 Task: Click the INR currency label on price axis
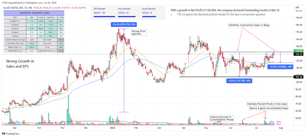297,8
